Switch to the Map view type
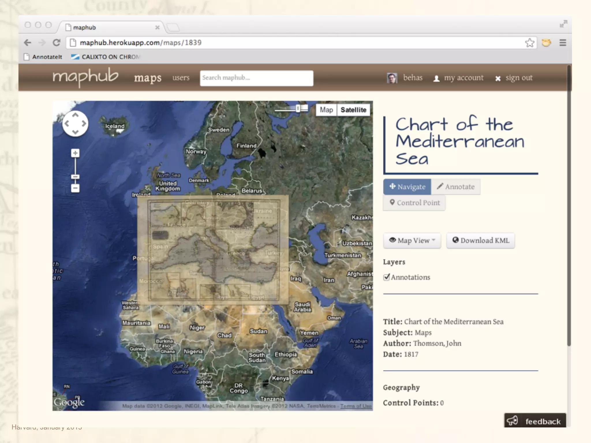This screenshot has width=591, height=443. tap(326, 110)
